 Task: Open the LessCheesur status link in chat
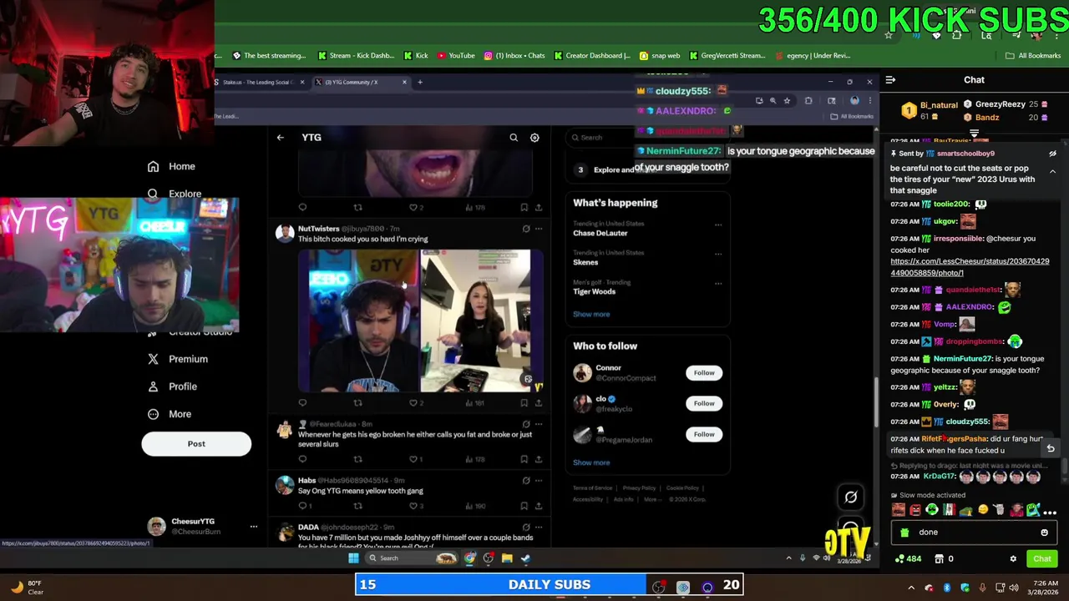(970, 267)
